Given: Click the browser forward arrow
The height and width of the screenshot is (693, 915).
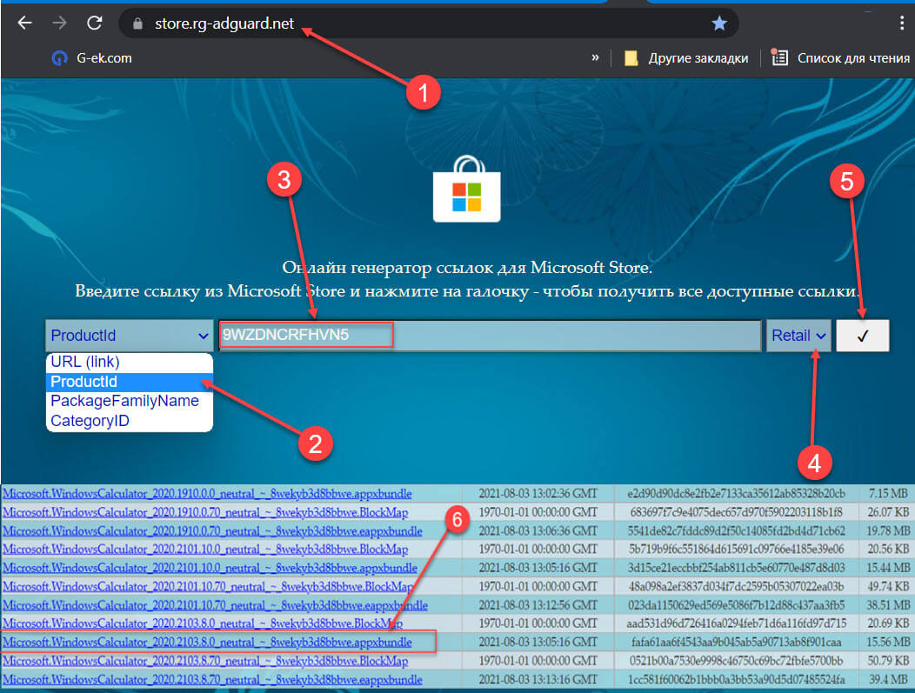Looking at the screenshot, I should 60,23.
